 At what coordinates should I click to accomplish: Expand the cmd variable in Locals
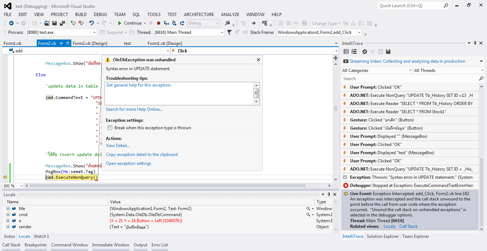[8, 215]
